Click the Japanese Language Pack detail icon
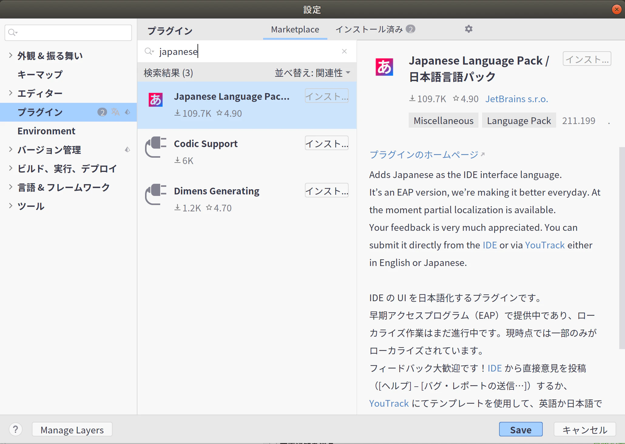 (x=384, y=67)
